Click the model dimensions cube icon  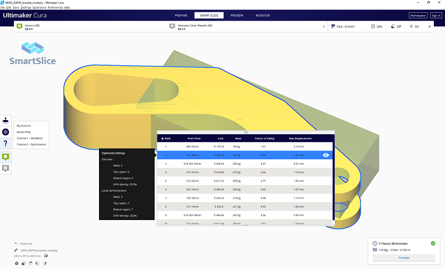tap(46, 256)
